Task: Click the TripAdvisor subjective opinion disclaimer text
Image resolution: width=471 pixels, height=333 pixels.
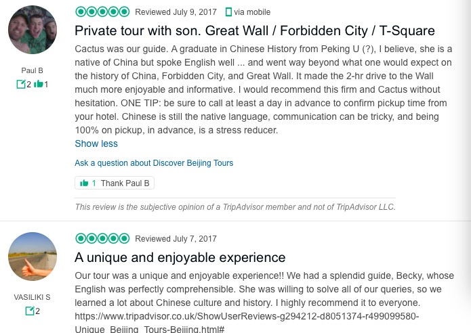Action: [x=234, y=207]
